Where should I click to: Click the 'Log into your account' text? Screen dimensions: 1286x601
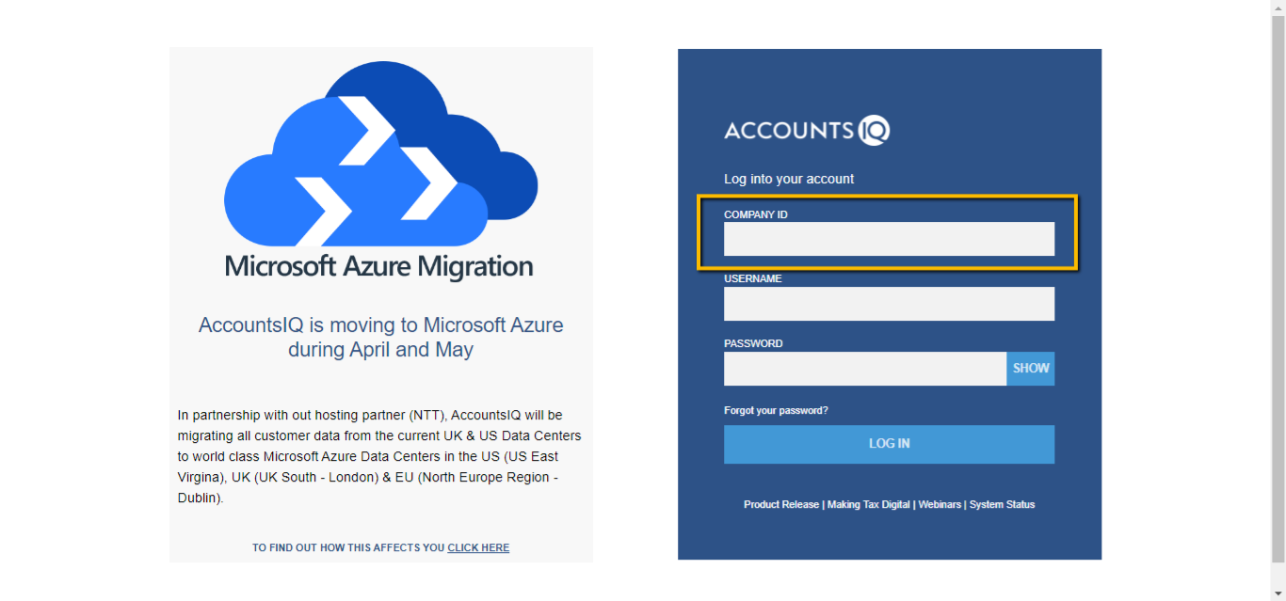point(789,179)
